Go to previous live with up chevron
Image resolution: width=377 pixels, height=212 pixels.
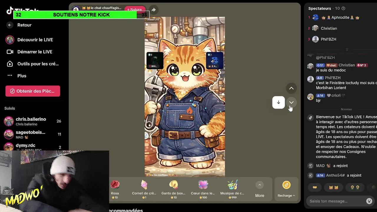[x=291, y=88]
